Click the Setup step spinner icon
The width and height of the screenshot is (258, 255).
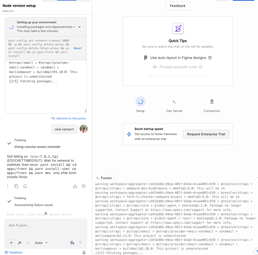pos(140,101)
